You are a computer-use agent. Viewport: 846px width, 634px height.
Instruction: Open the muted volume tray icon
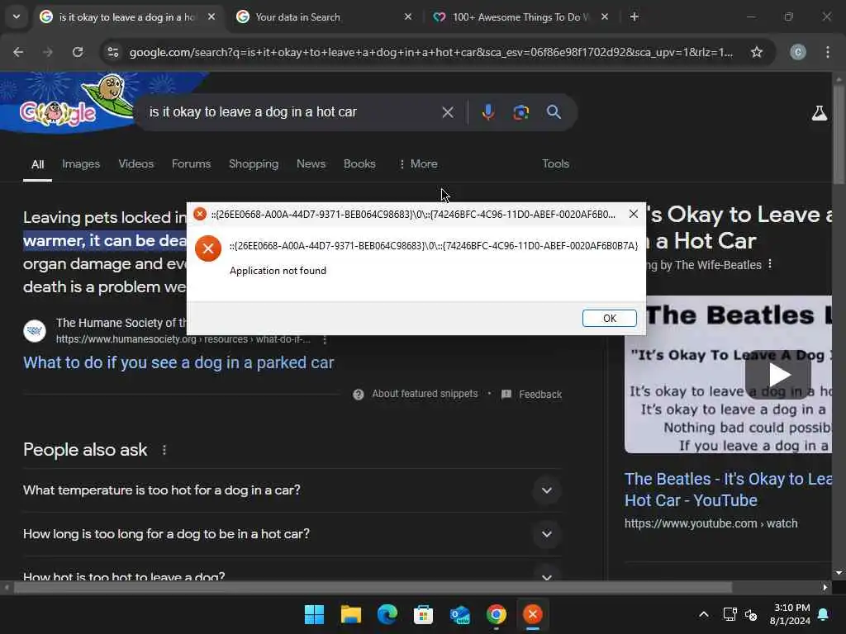coord(751,614)
